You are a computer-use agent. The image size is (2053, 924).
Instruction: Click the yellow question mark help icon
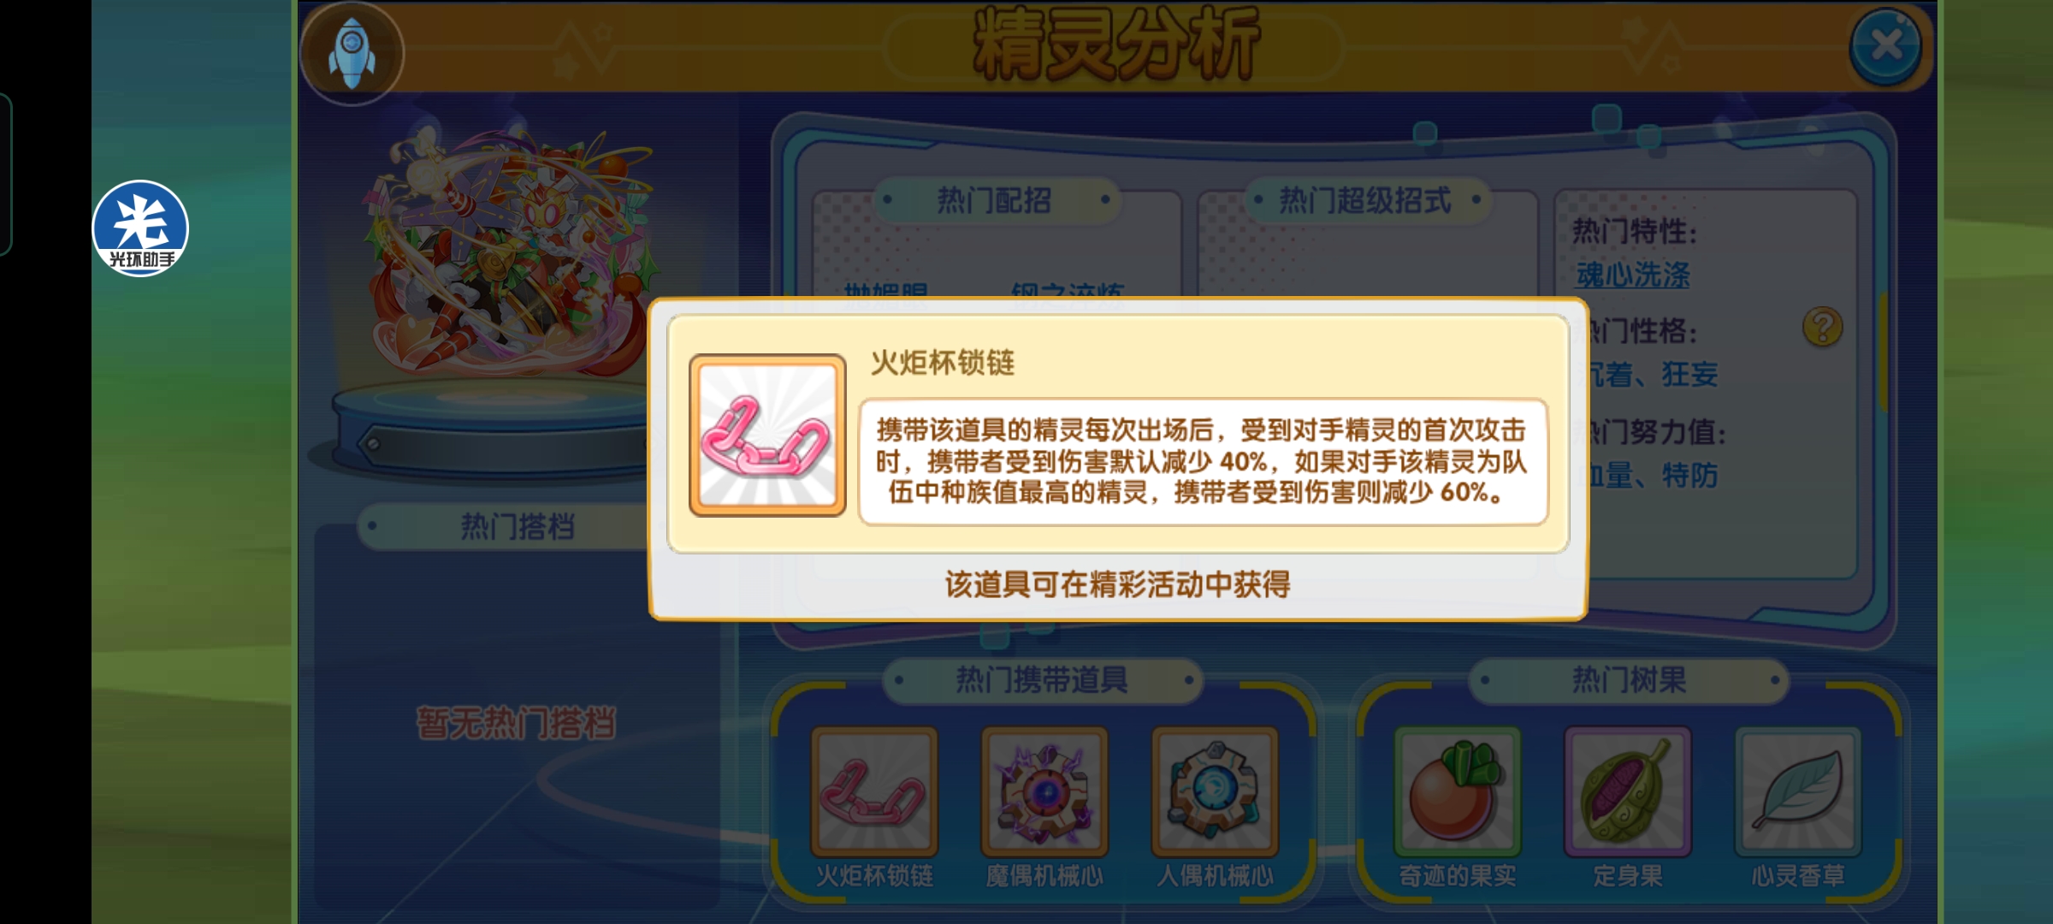coord(1823,327)
